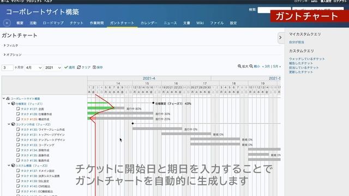Click the green checkmark apply icon
This screenshot has height=196, width=349.
pyautogui.click(x=66, y=67)
